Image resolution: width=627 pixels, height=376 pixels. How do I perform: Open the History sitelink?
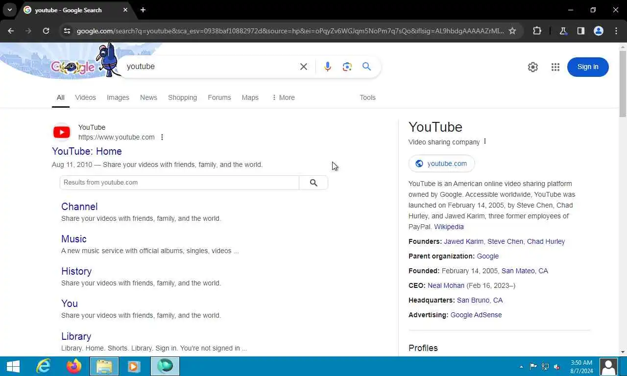click(76, 271)
